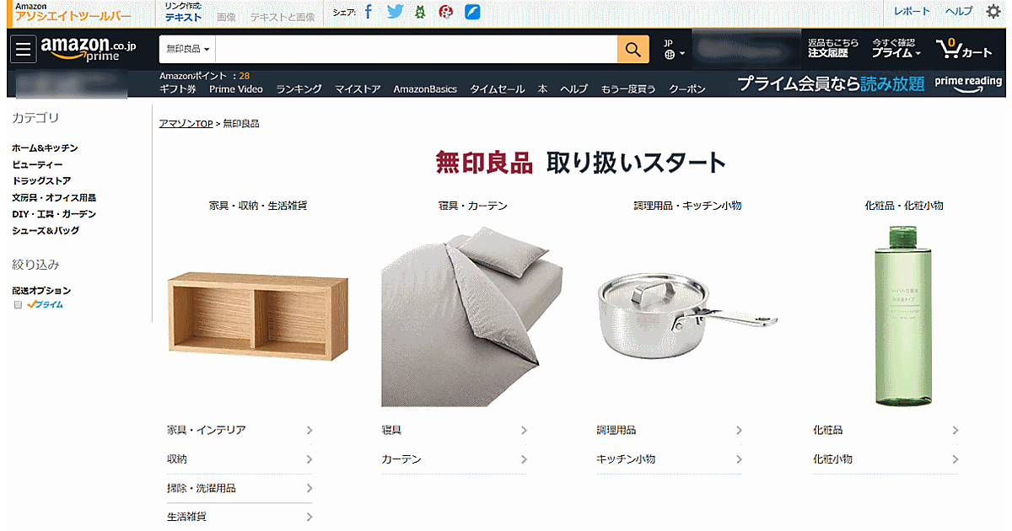Viewport: 1012px width, 531px height.
Task: Click the blue feather share icon
Action: pyautogui.click(x=473, y=12)
